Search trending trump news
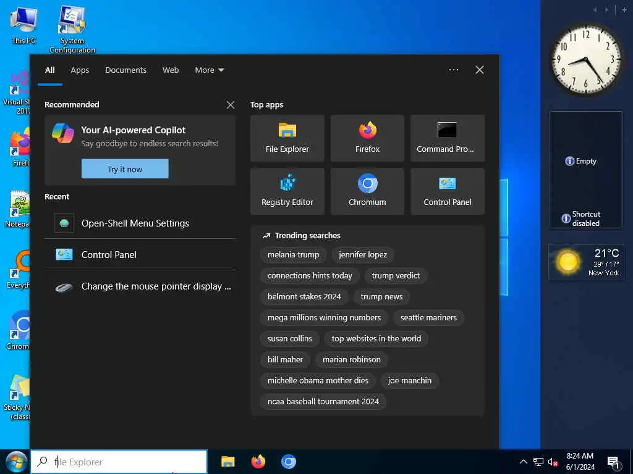633x474 pixels. tap(381, 297)
